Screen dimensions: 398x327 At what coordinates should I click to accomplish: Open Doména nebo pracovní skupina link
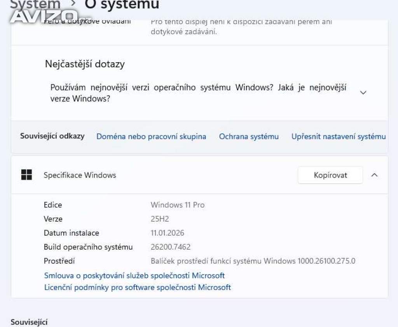(151, 136)
